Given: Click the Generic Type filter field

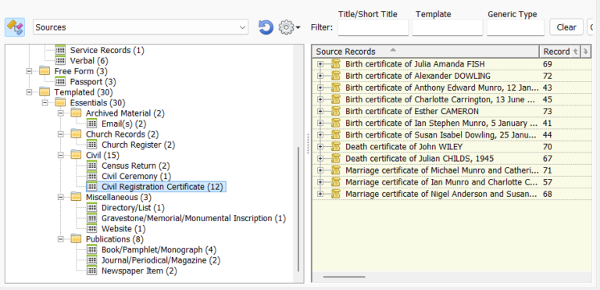Looking at the screenshot, I should (x=516, y=27).
